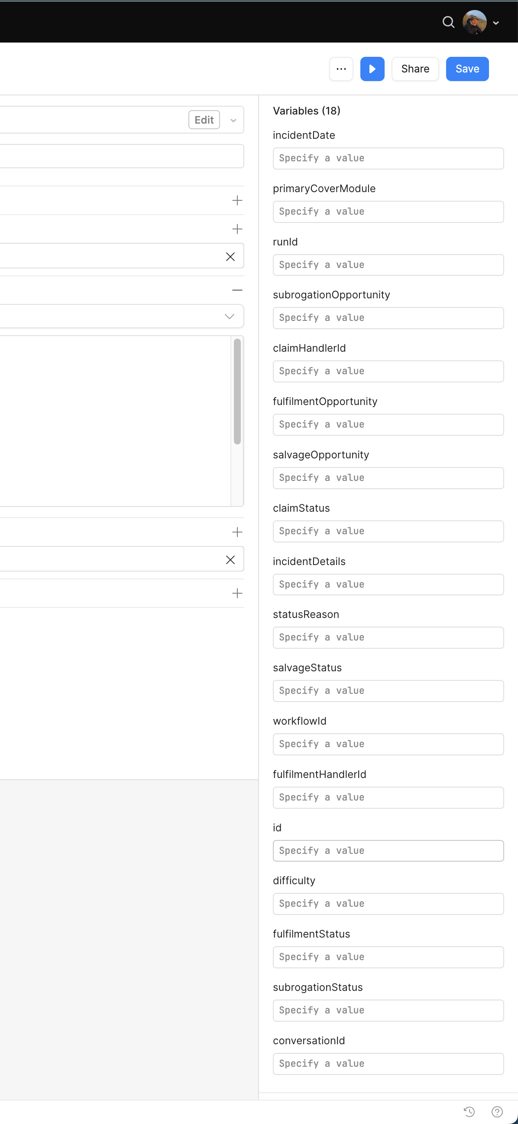Click the conversationId value input

(x=388, y=1063)
